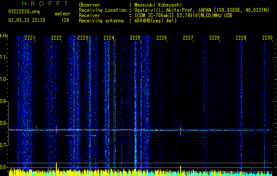Click the 2224 time marker
Viewport: 277px width, 176px height.
point(109,38)
